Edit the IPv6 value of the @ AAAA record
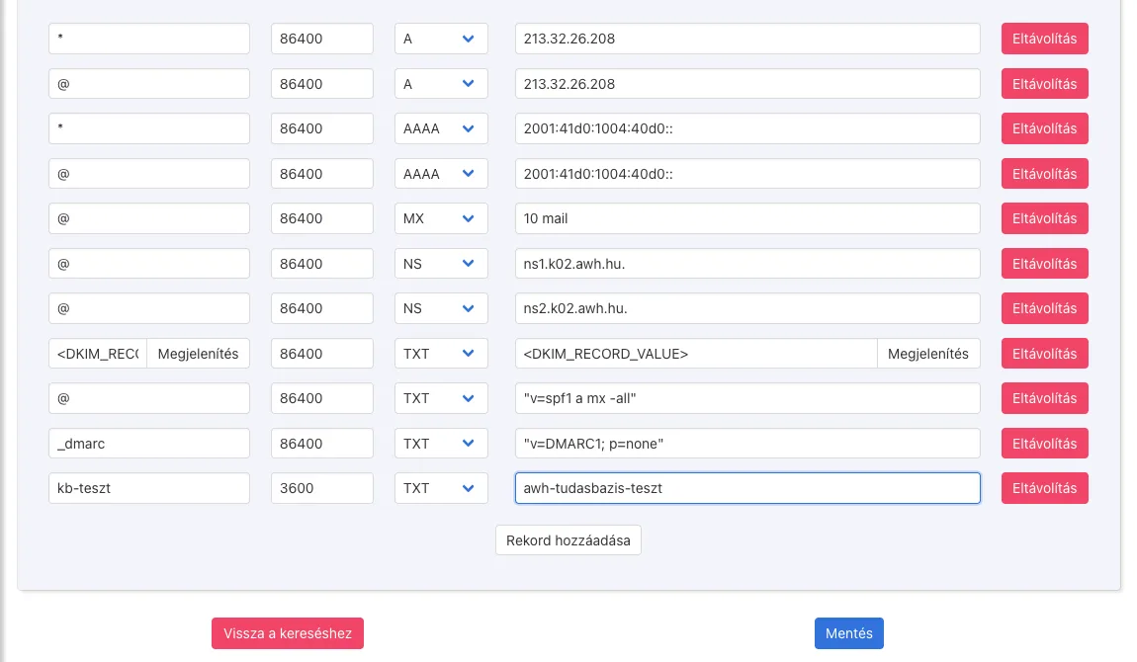Screen dimensions: 1137x662 point(747,174)
